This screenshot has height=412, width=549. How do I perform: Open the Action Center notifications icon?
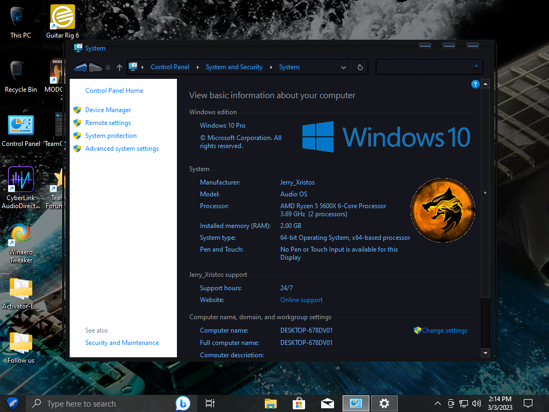[528, 403]
